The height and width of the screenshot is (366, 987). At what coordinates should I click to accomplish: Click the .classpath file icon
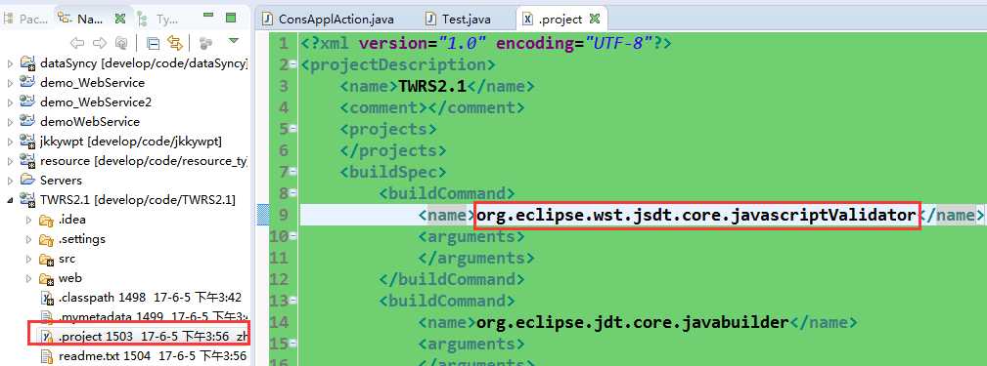pyautogui.click(x=47, y=298)
